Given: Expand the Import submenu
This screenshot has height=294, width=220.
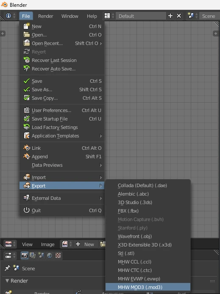Looking at the screenshot, I should tap(101, 177).
